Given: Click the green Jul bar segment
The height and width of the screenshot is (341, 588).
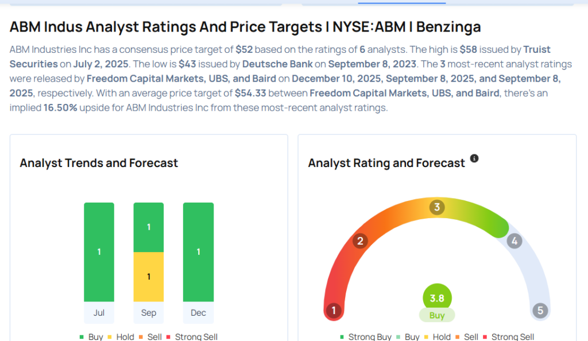Looking at the screenshot, I should coord(99,252).
